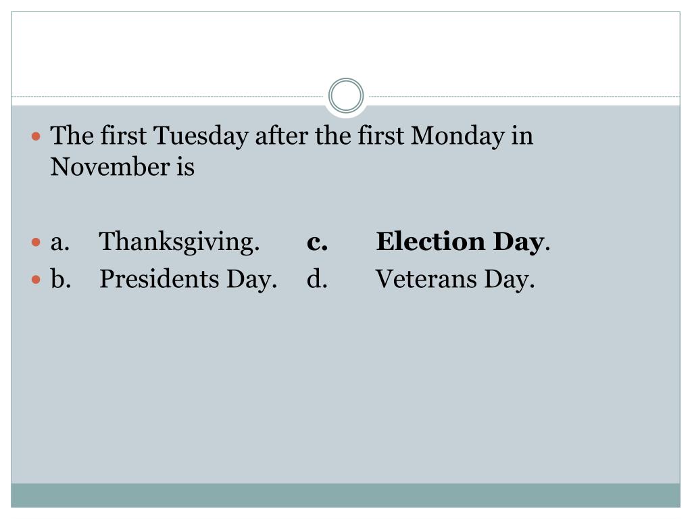Click the letter label b.
Image resolution: width=692 pixels, height=519 pixels.
point(60,279)
